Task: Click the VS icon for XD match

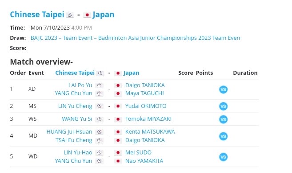Action: (x=223, y=89)
